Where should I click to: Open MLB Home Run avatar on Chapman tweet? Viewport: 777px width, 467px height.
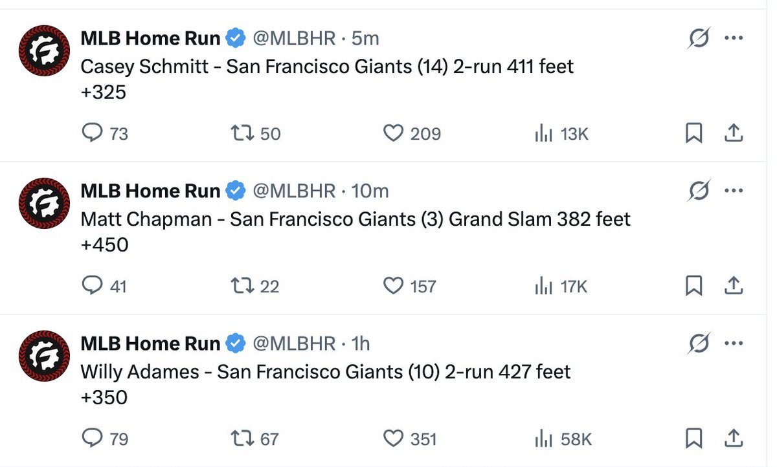(x=44, y=203)
